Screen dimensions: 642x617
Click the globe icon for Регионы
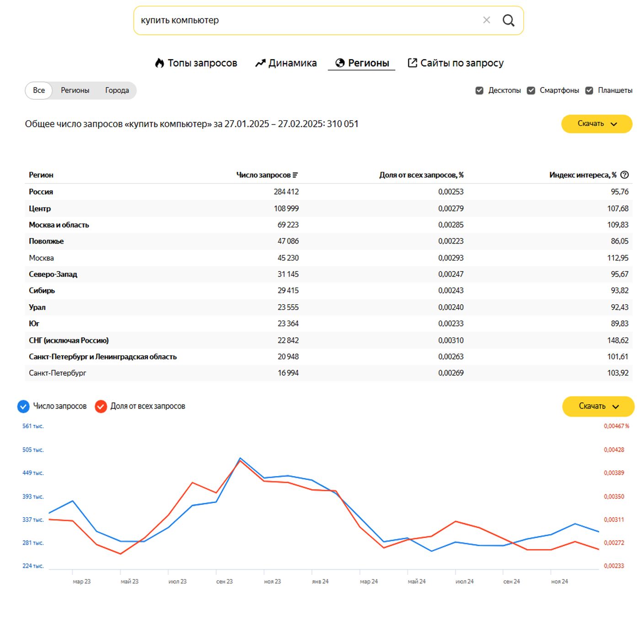(x=340, y=63)
